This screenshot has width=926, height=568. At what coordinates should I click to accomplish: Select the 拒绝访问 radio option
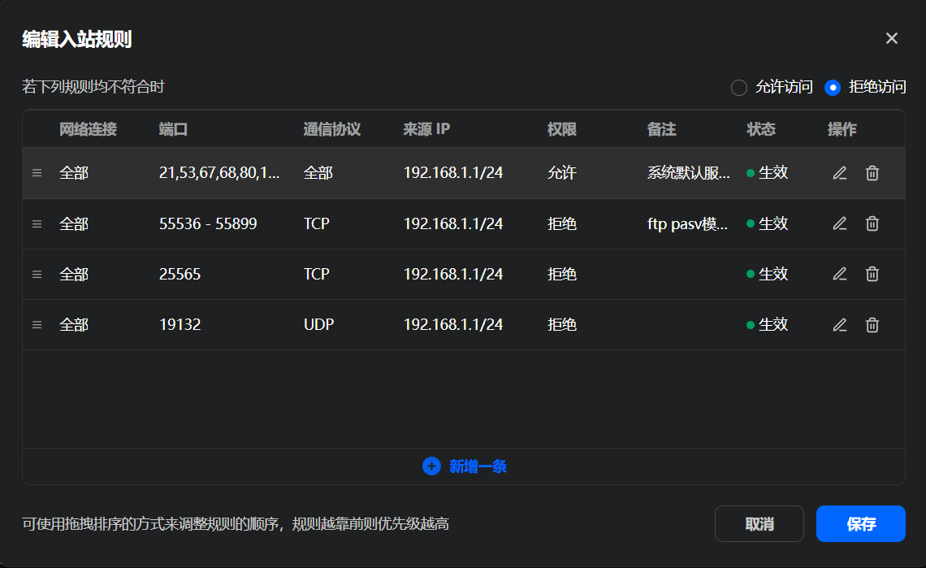click(833, 88)
